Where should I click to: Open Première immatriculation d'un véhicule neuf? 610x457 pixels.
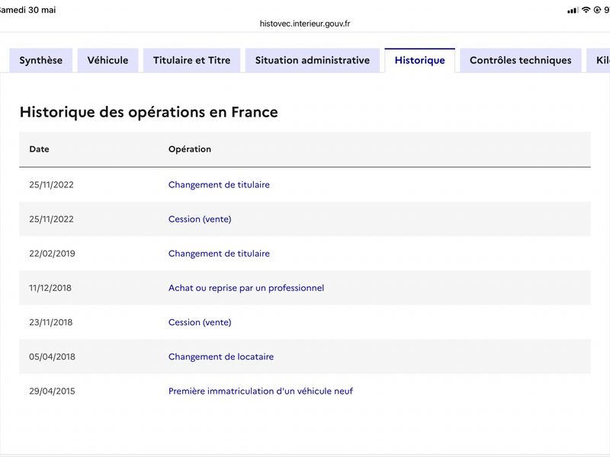click(x=261, y=391)
